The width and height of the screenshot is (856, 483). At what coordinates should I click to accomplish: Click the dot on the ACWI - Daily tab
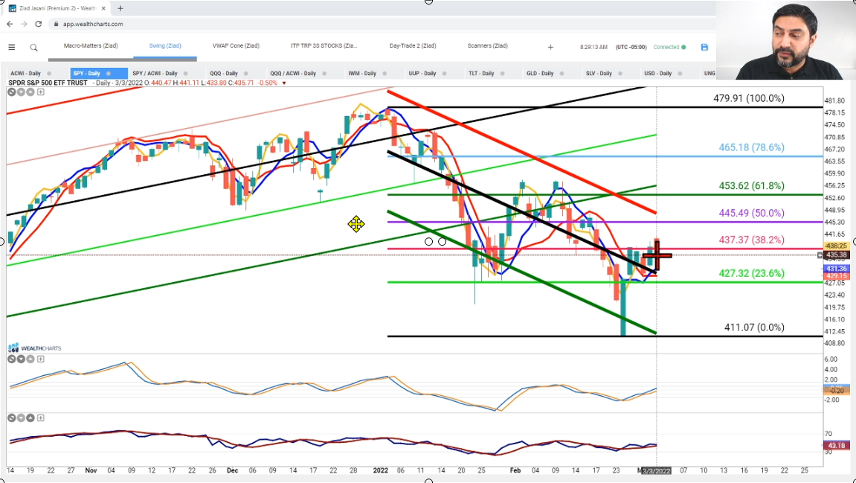[x=49, y=73]
